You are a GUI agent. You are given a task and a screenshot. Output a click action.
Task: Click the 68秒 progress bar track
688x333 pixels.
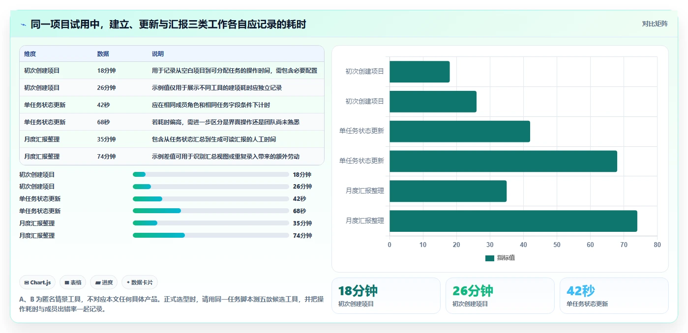(x=210, y=211)
